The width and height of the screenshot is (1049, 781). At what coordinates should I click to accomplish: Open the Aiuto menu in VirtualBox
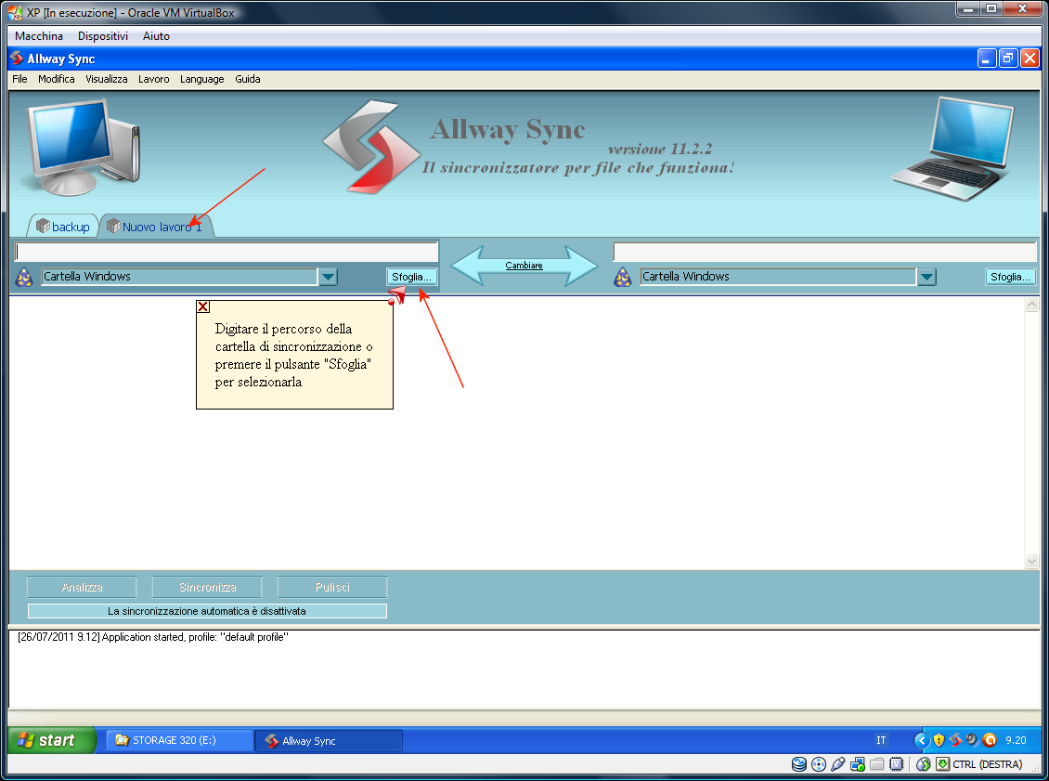pos(156,36)
